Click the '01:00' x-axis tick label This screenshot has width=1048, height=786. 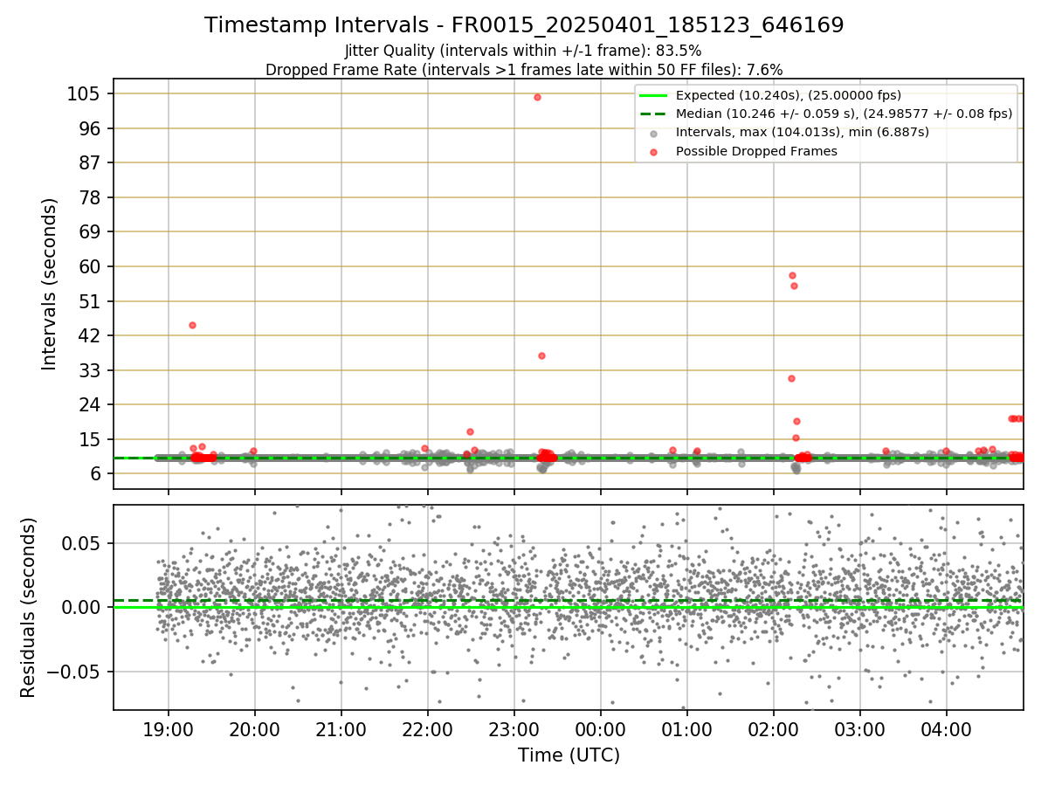tap(687, 729)
